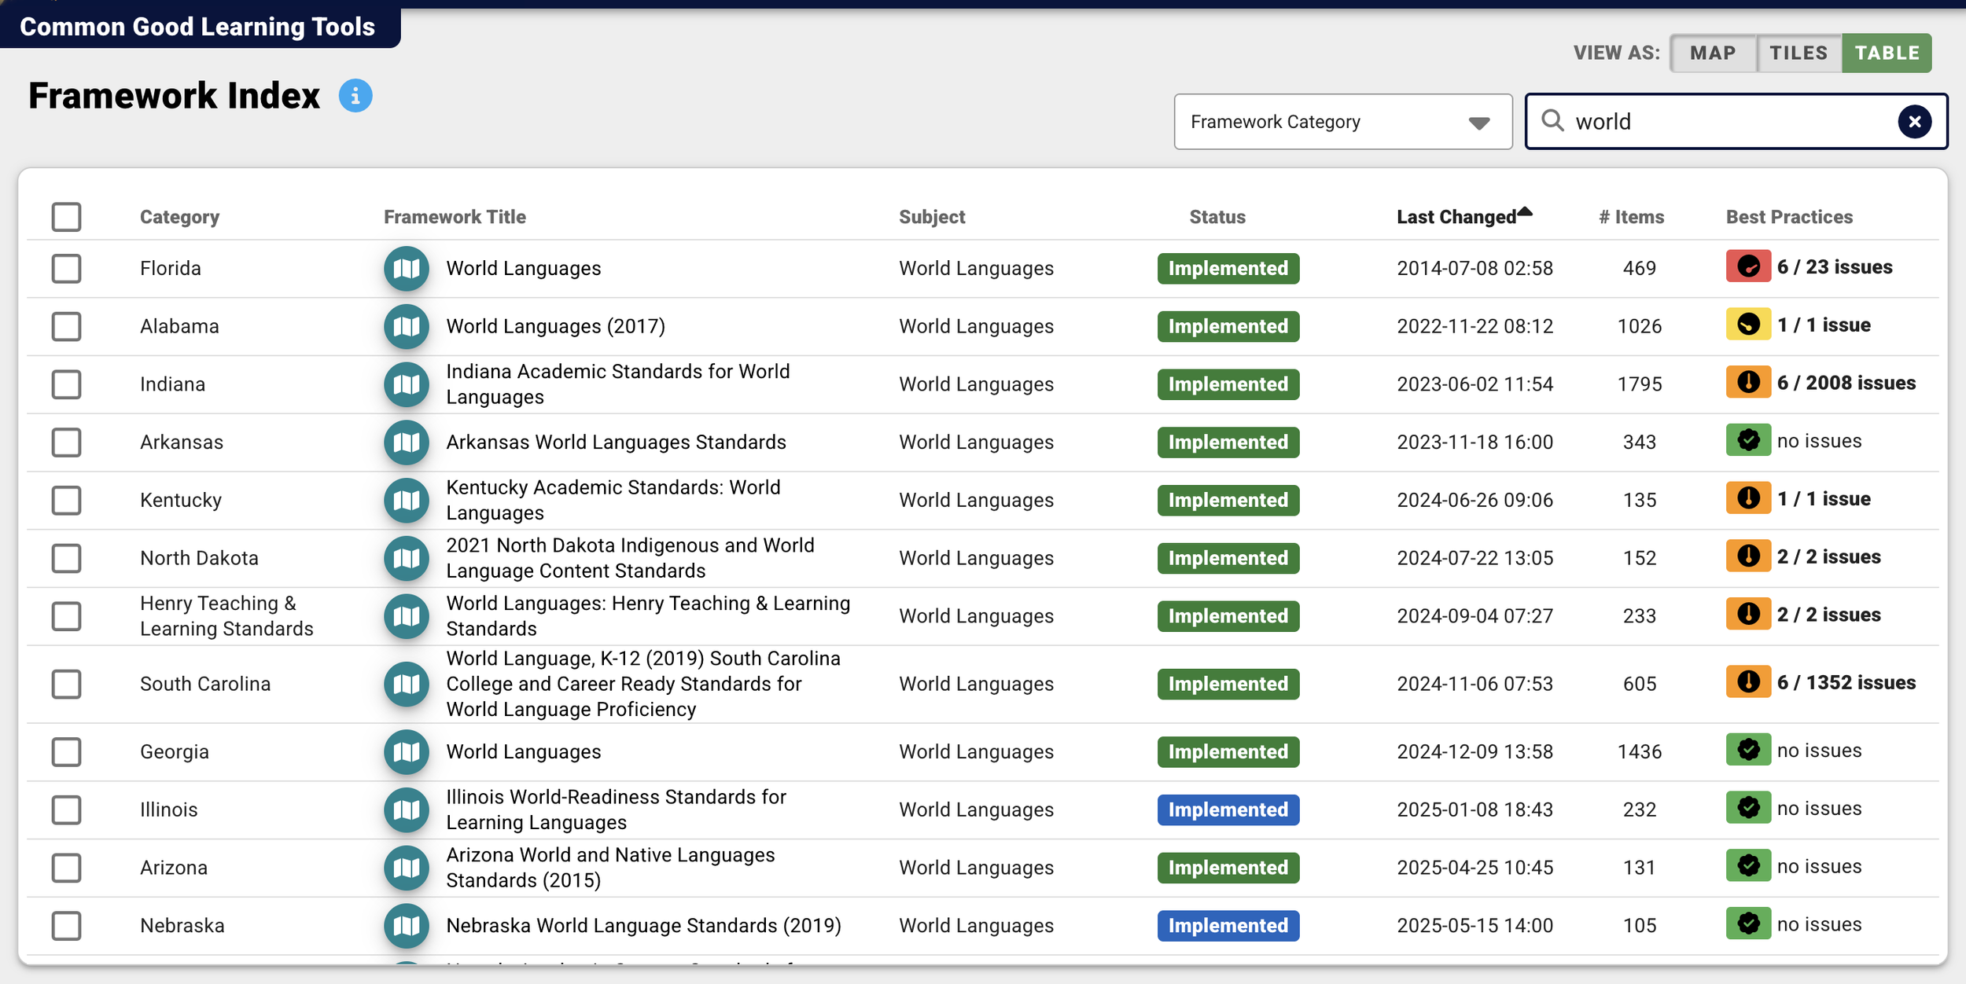This screenshot has height=984, width=1966.
Task: Sort by the Category column header
Action: [179, 217]
